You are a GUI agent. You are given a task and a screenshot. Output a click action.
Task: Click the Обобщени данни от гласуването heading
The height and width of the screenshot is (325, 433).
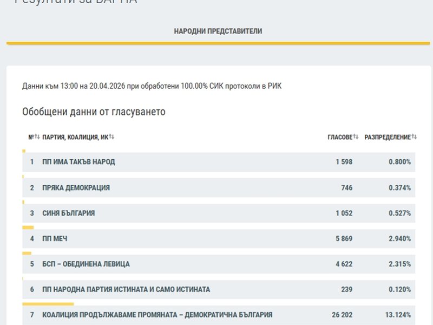[94, 112]
